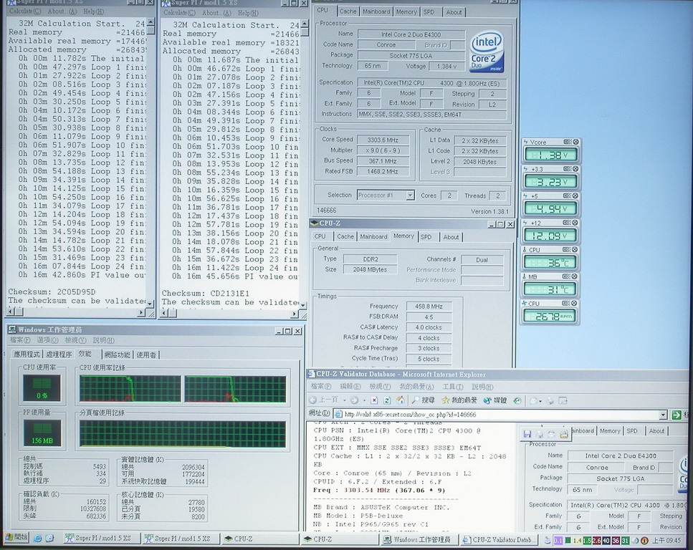Select the Users tab in Task Manager

coord(146,354)
